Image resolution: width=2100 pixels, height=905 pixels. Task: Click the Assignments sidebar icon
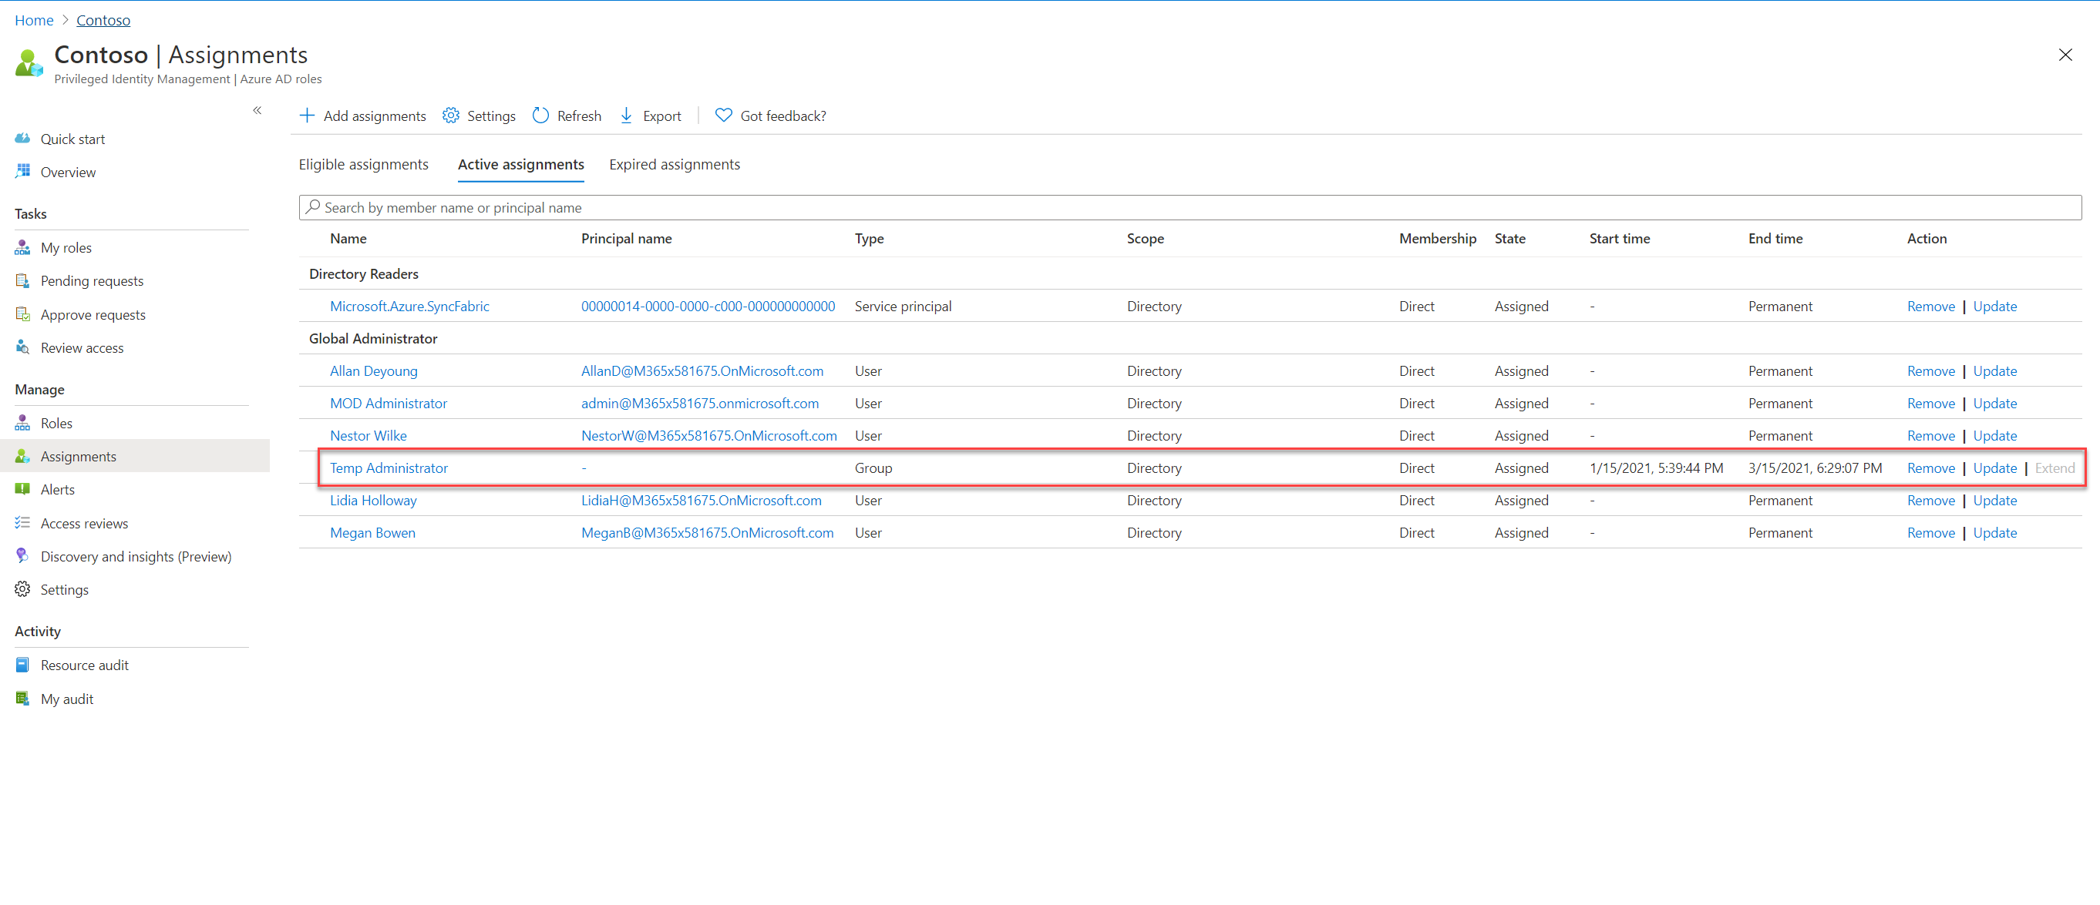point(23,456)
